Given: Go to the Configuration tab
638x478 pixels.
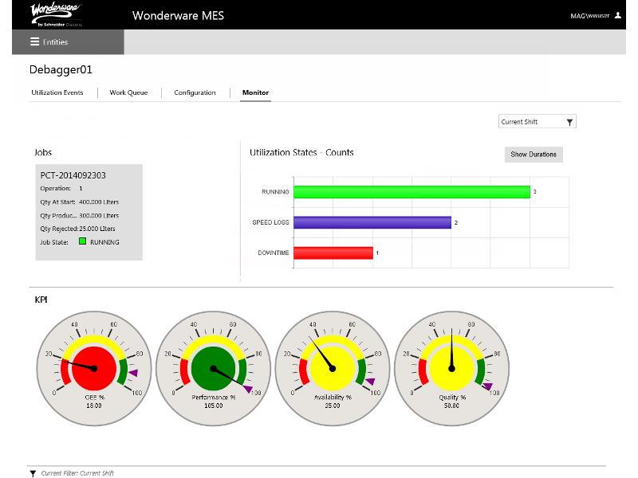Looking at the screenshot, I should point(195,92).
